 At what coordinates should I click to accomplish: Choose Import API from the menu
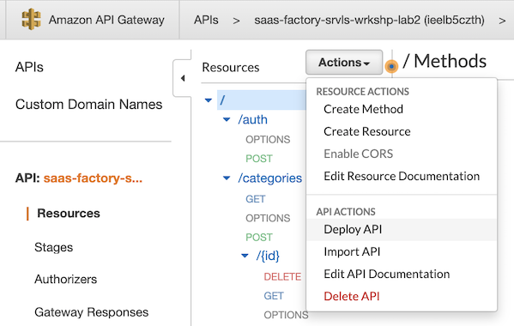coord(352,251)
